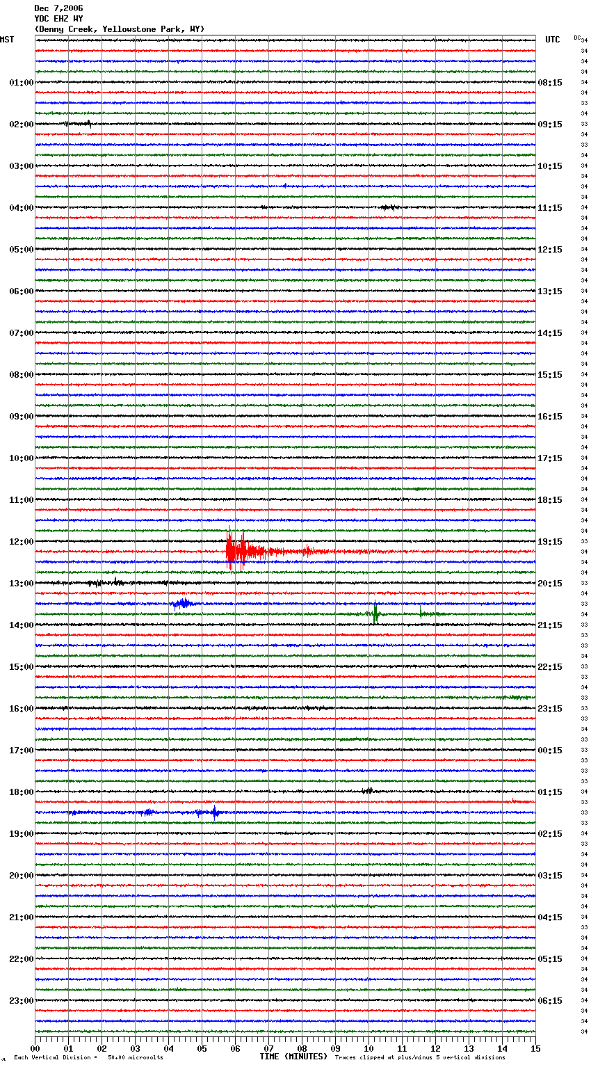591x1067 pixels.
Task: Click the '12:00' MST time label
Action: [22, 542]
